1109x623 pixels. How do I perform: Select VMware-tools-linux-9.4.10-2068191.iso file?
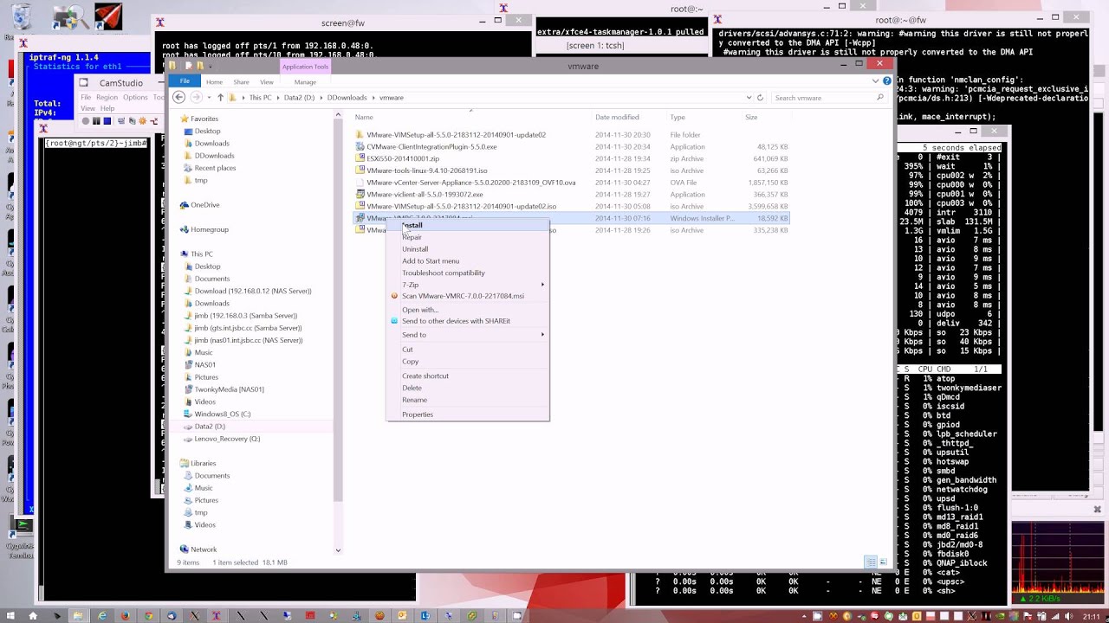427,170
